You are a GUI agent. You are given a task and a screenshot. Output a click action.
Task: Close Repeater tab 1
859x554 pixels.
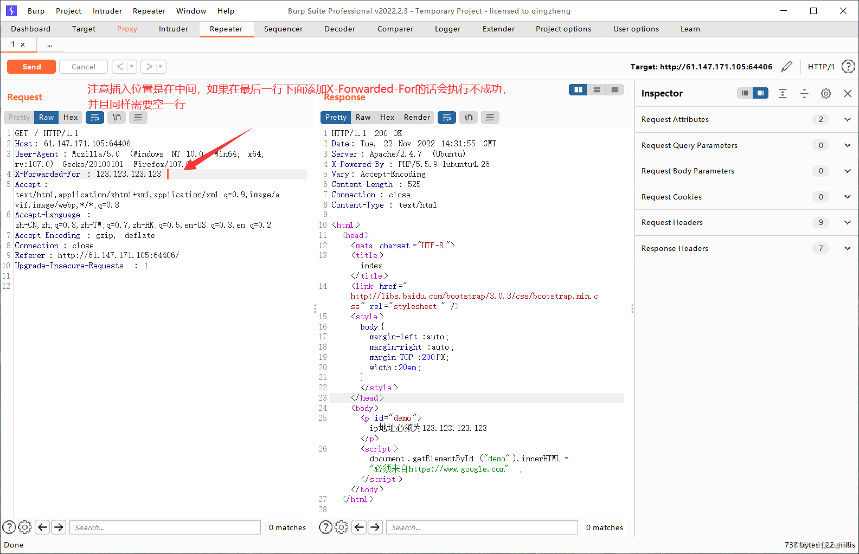[x=23, y=44]
